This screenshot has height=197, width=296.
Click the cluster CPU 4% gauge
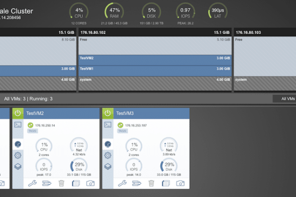(79, 11)
